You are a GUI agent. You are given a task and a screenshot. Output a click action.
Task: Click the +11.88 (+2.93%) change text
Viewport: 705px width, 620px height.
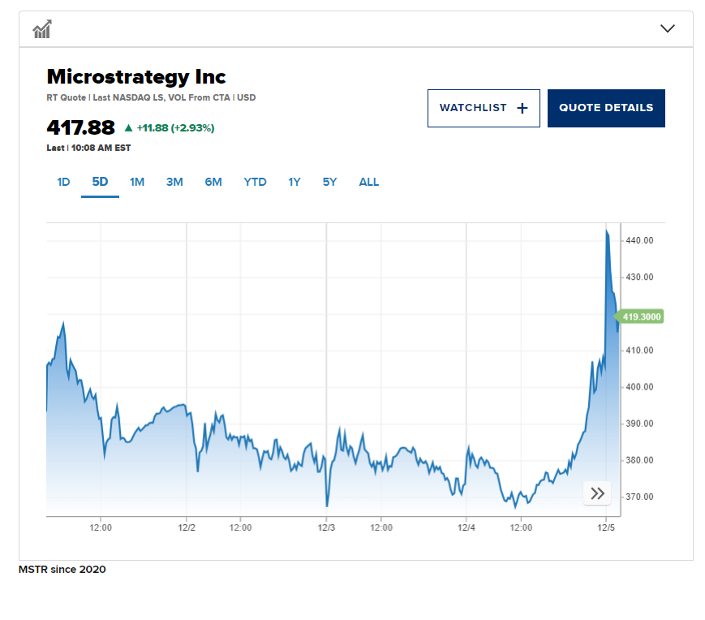click(x=175, y=128)
